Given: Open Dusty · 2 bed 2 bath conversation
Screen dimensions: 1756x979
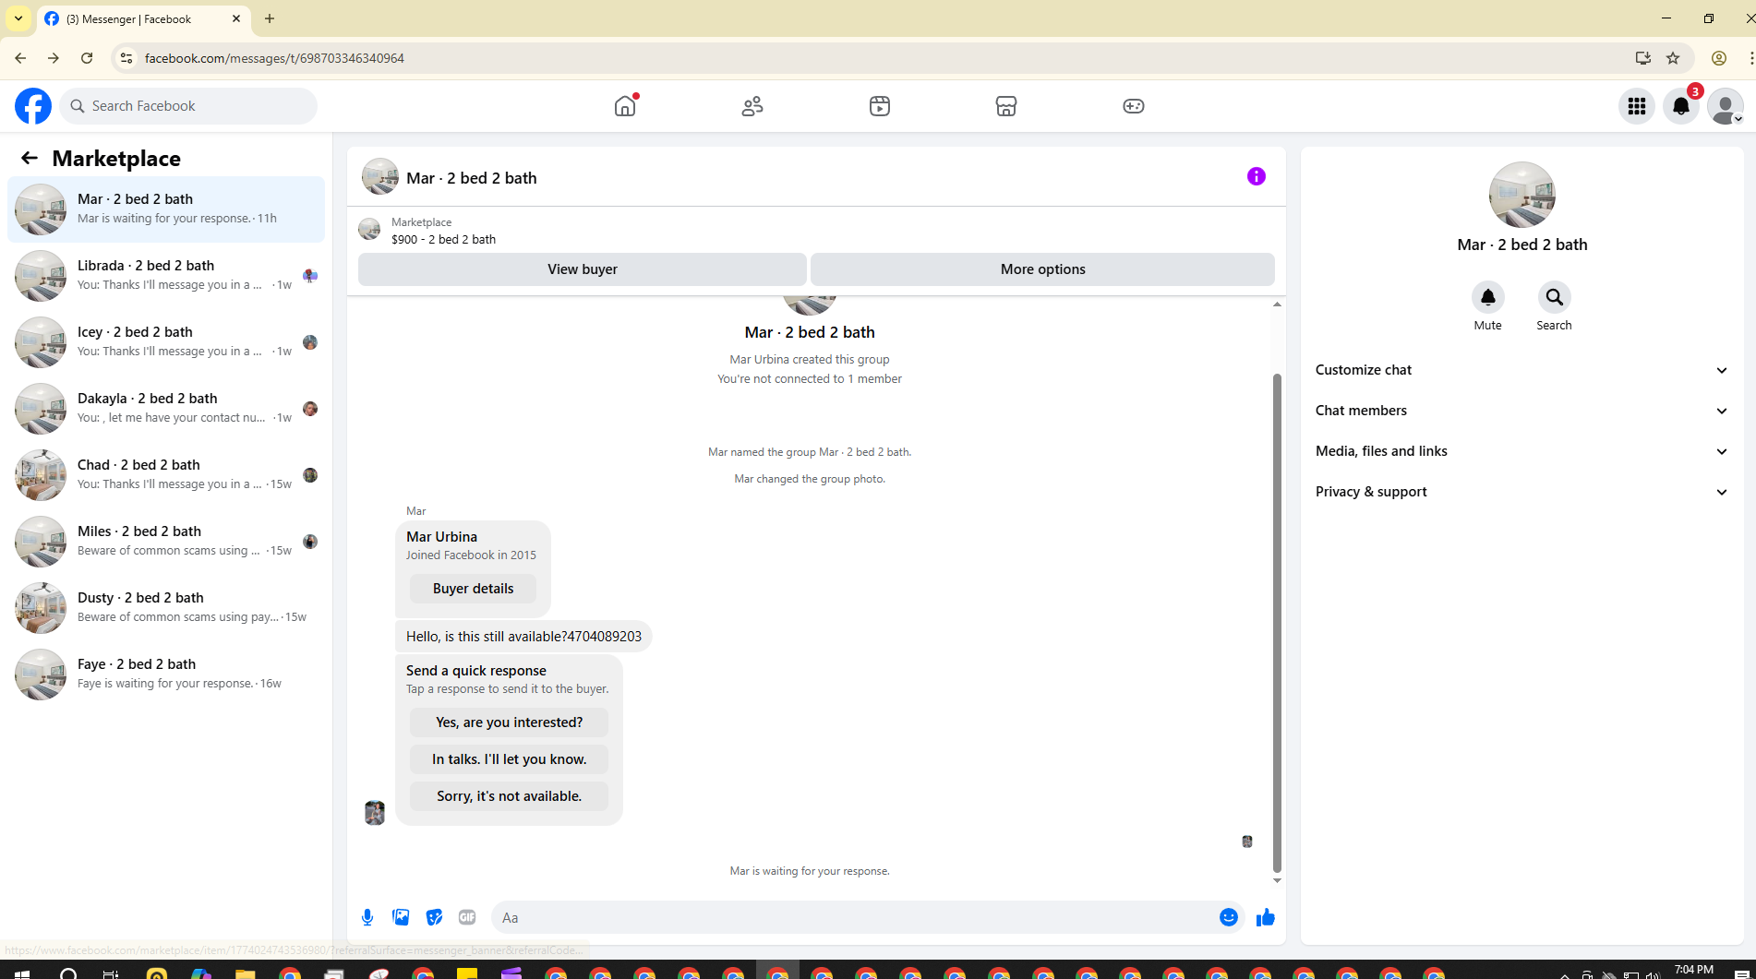Looking at the screenshot, I should pos(166,608).
